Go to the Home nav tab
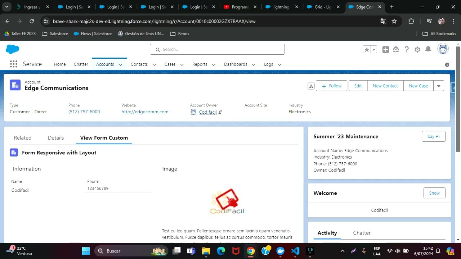461x259 pixels. [x=60, y=64]
